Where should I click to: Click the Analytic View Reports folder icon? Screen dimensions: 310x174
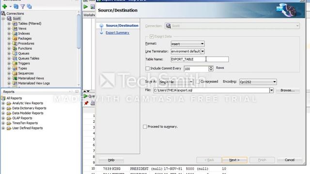(9, 103)
